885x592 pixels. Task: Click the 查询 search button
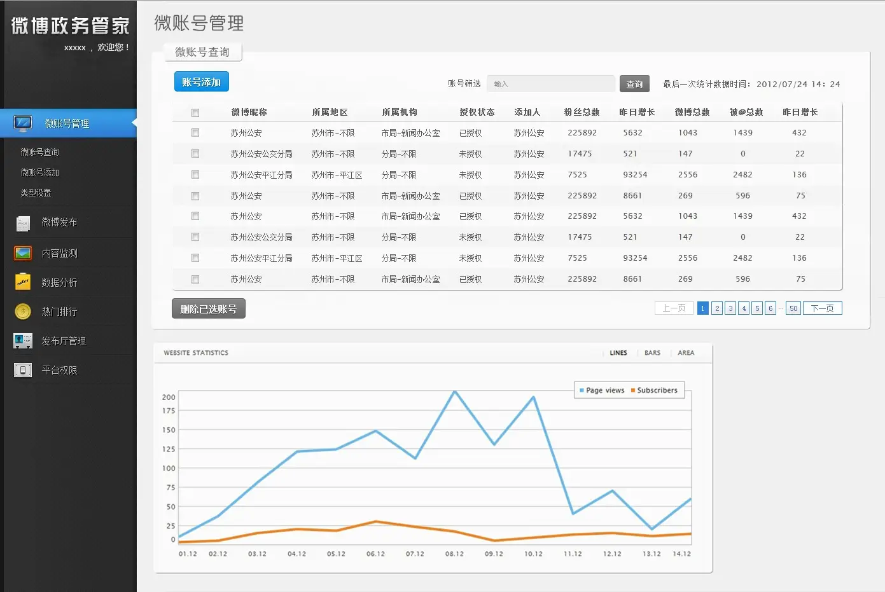click(634, 84)
